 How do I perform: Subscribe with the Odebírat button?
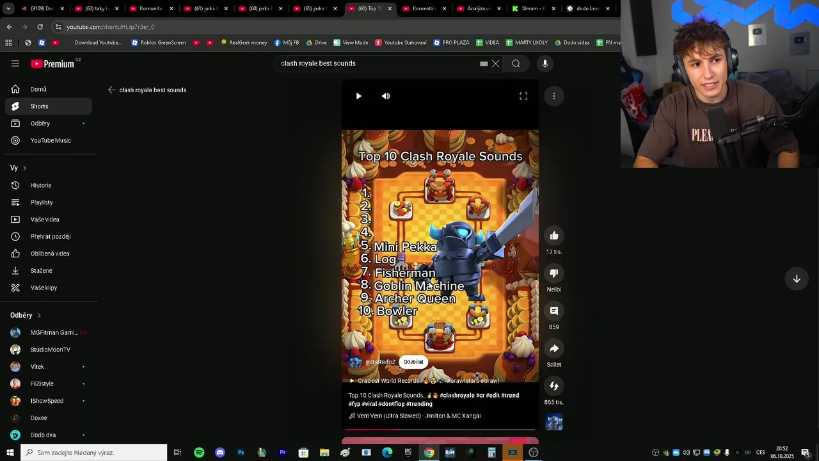click(x=413, y=362)
